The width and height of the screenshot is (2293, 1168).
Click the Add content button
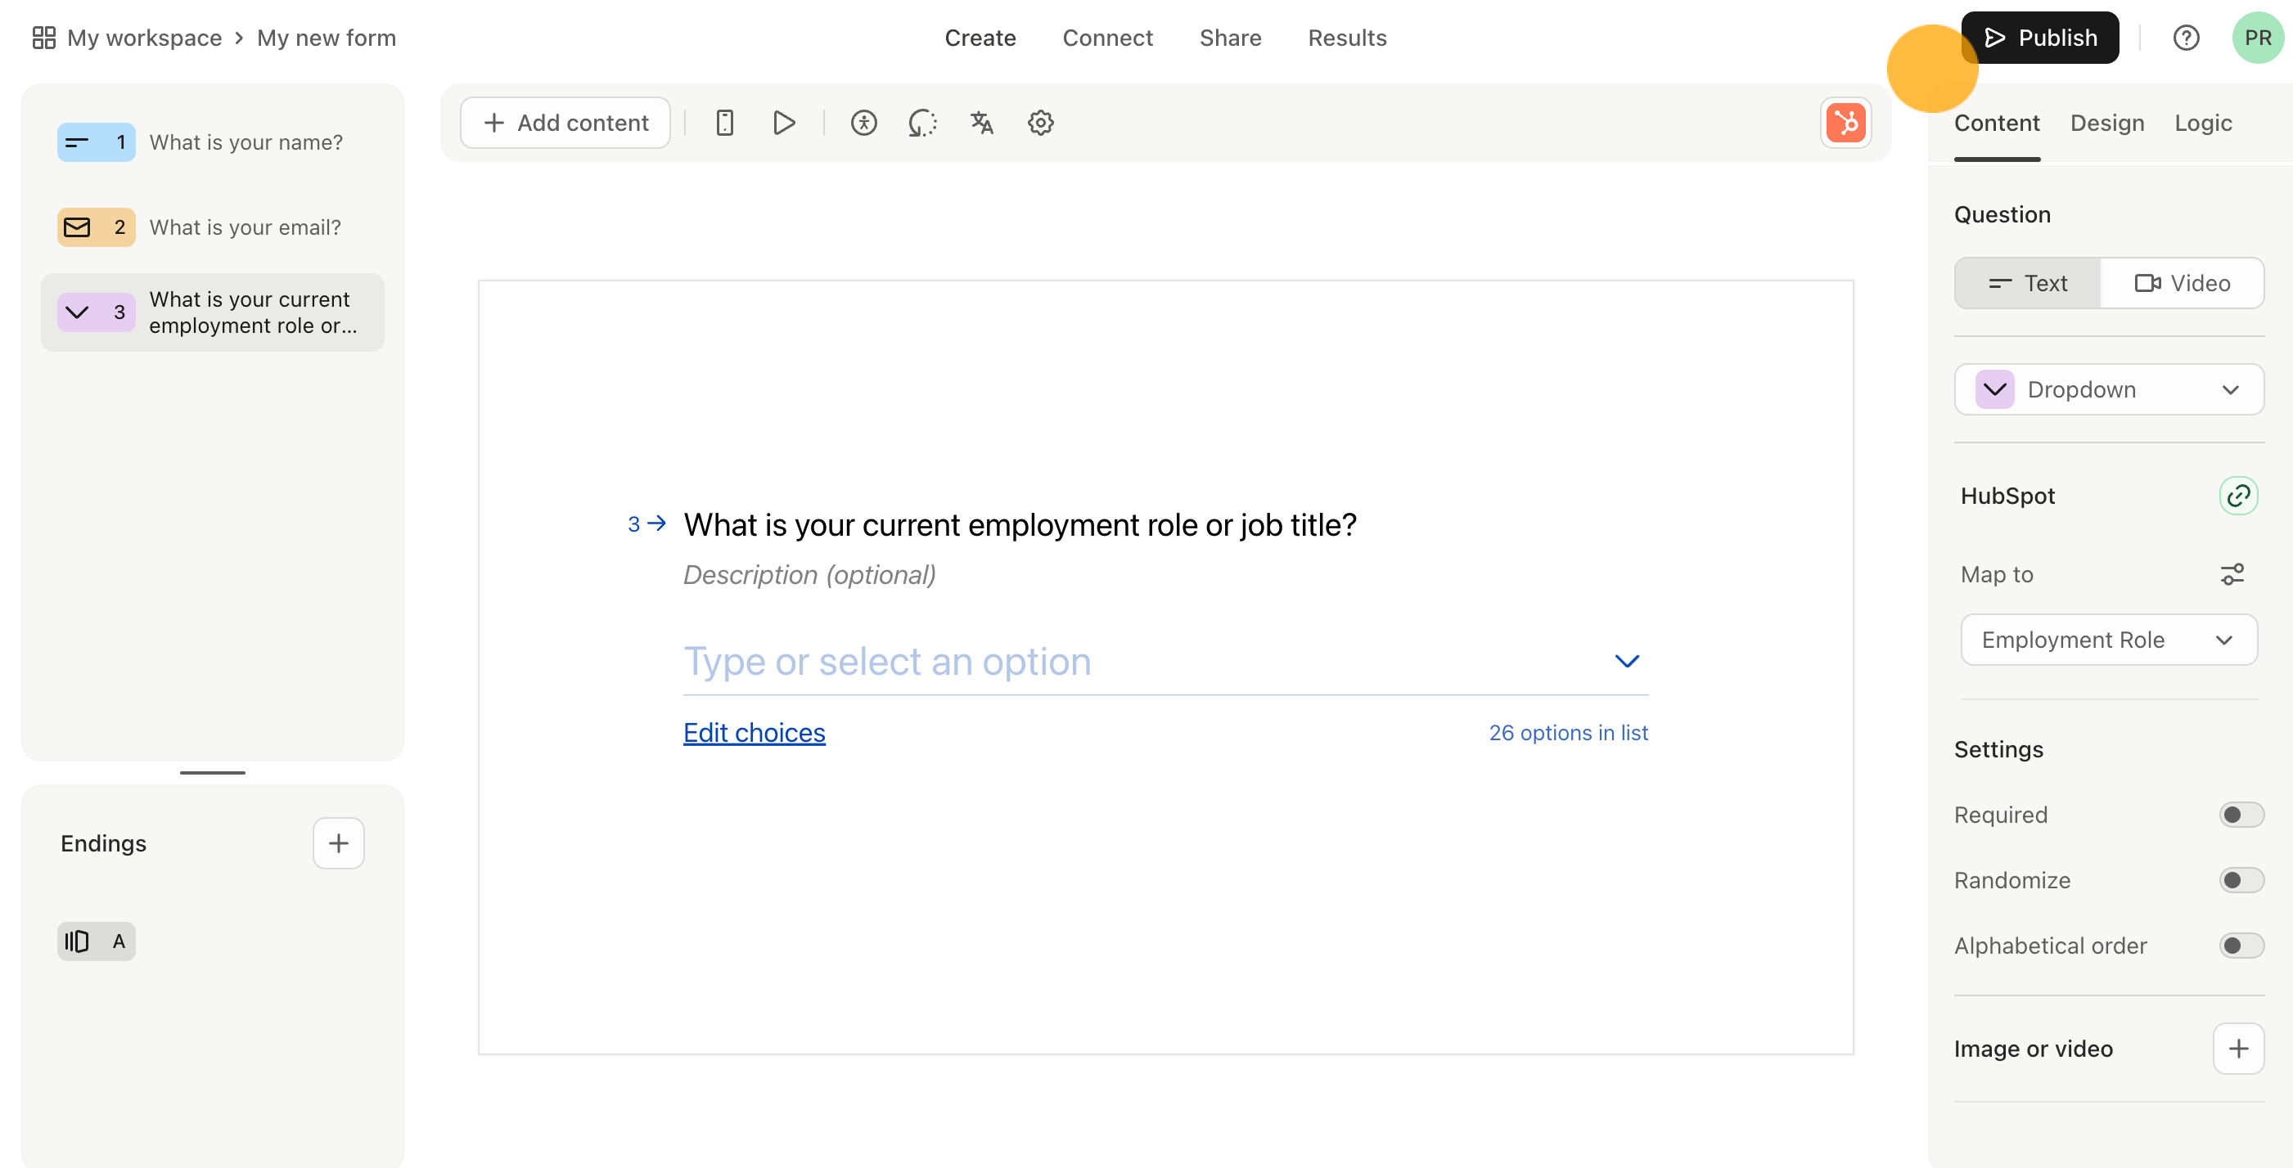point(565,123)
